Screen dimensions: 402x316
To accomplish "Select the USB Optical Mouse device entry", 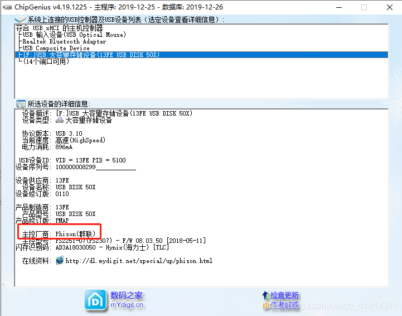I will tap(74, 35).
